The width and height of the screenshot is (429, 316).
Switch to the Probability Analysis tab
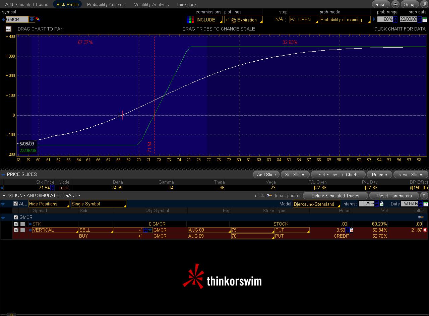click(x=106, y=4)
